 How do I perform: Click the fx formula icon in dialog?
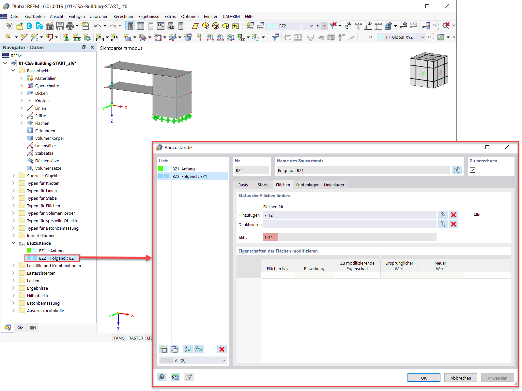(189, 377)
